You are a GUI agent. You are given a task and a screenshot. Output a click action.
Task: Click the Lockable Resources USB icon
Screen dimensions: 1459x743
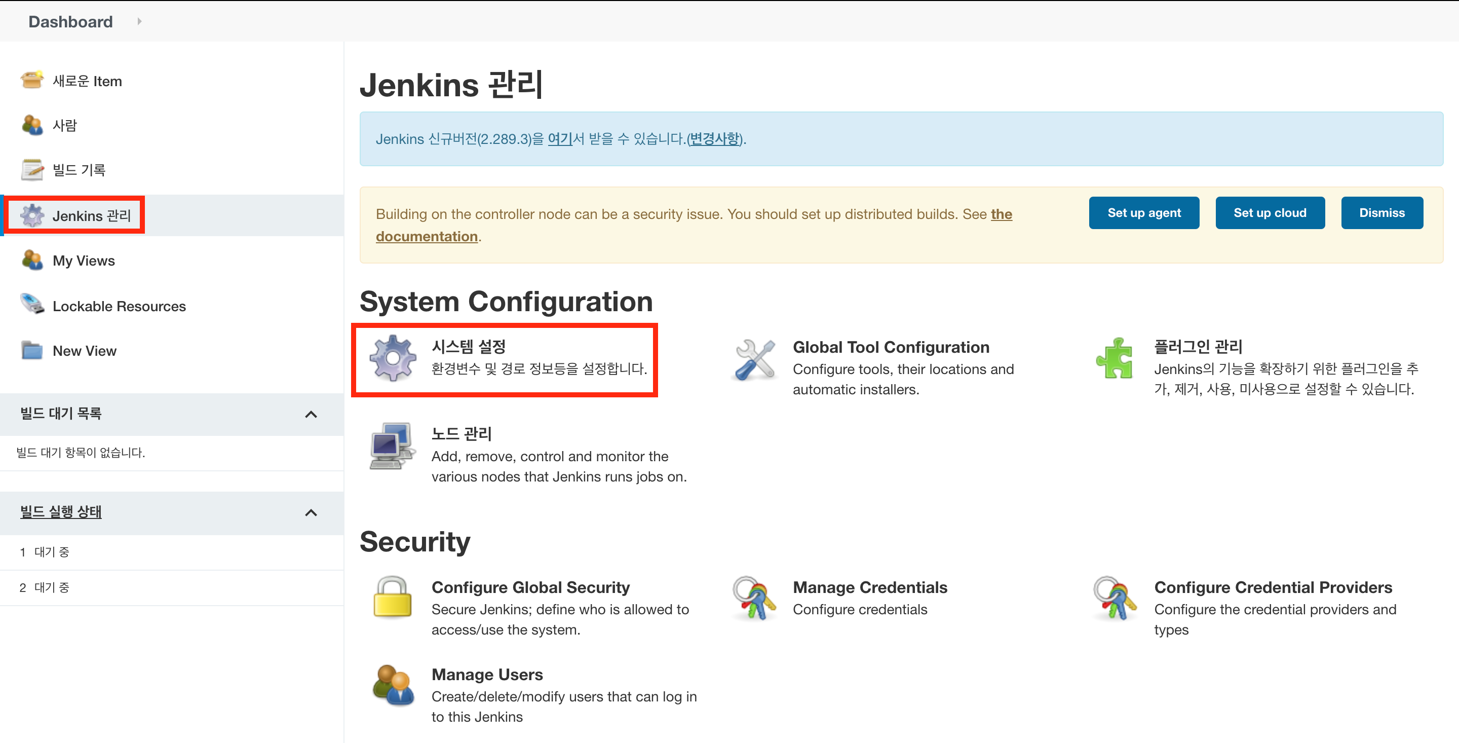[x=32, y=304]
